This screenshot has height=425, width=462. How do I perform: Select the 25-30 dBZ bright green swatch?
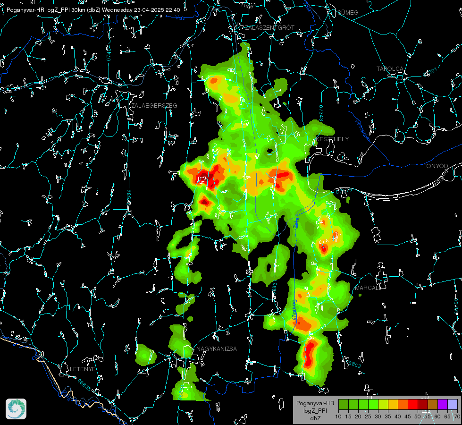(373, 405)
